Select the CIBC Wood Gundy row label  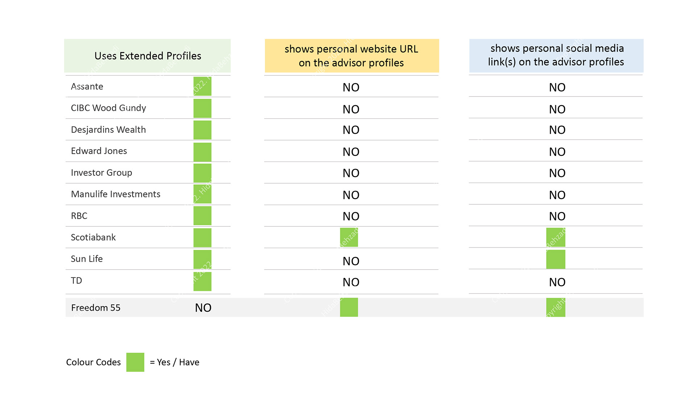108,108
